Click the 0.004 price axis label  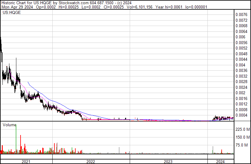[240, 65]
